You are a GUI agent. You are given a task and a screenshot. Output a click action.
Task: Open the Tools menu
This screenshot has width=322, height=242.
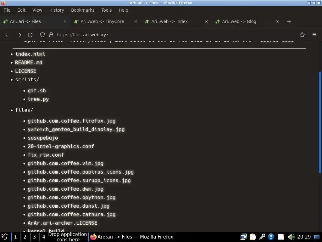click(106, 10)
